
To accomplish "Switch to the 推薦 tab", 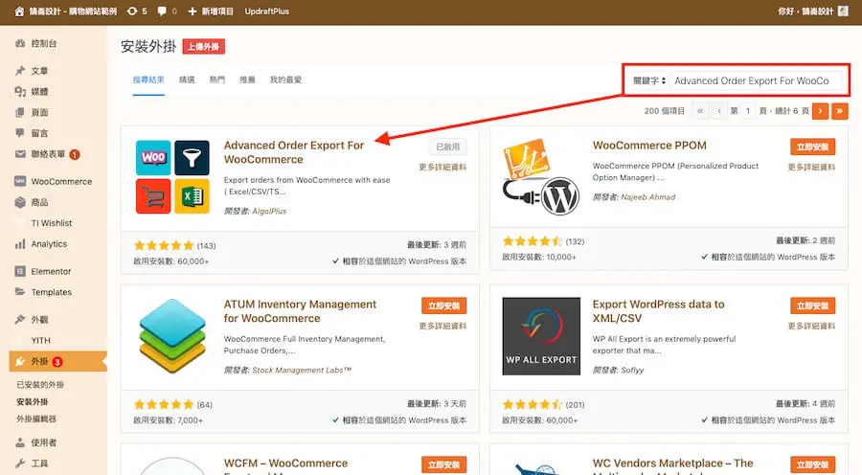I will (247, 79).
